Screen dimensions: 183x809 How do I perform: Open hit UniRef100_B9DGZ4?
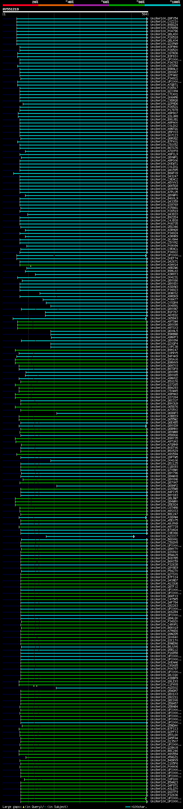point(164,25)
